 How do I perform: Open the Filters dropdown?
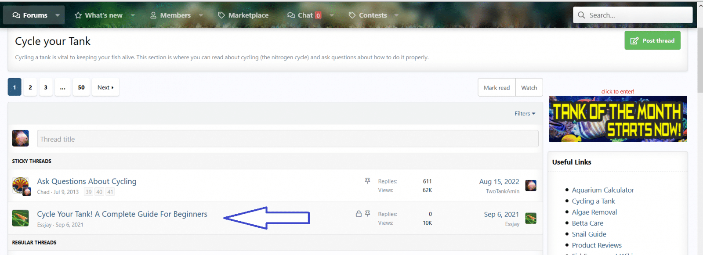coord(525,114)
